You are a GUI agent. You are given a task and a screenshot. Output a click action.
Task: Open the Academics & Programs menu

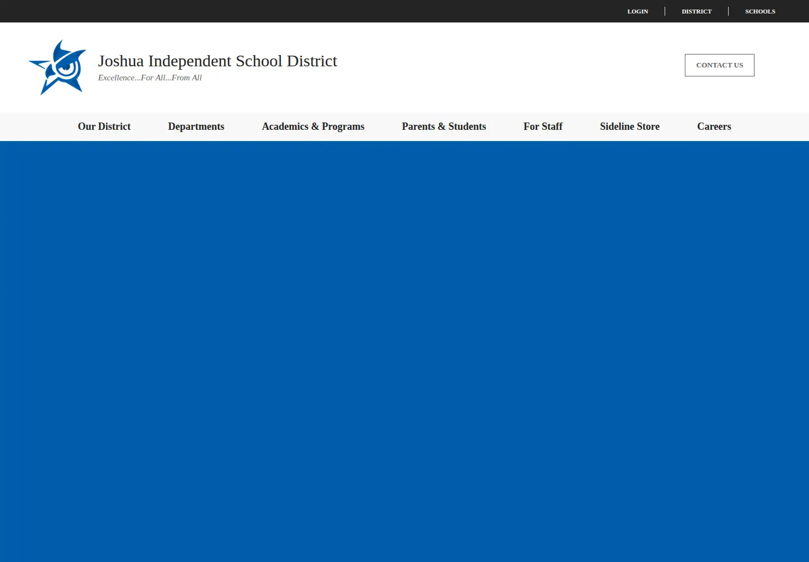[313, 126]
